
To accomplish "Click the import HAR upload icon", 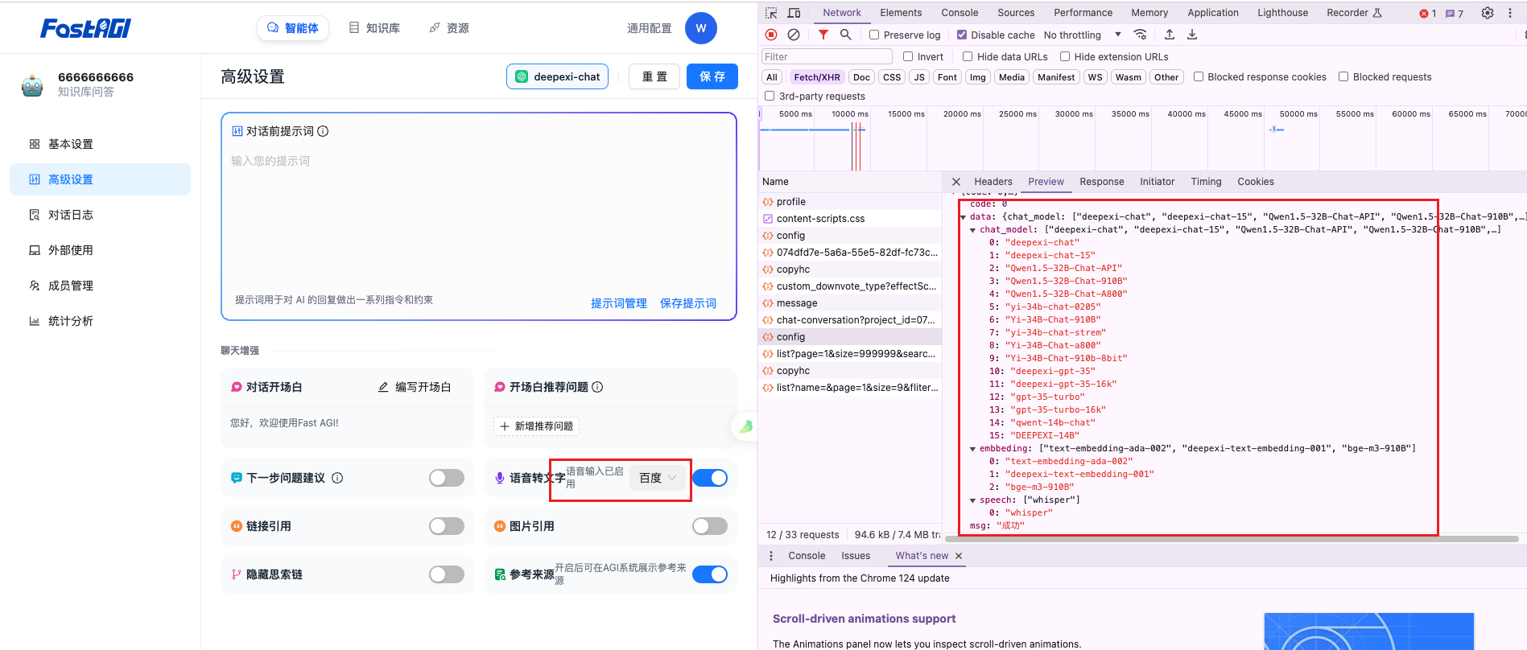I will 1170,35.
